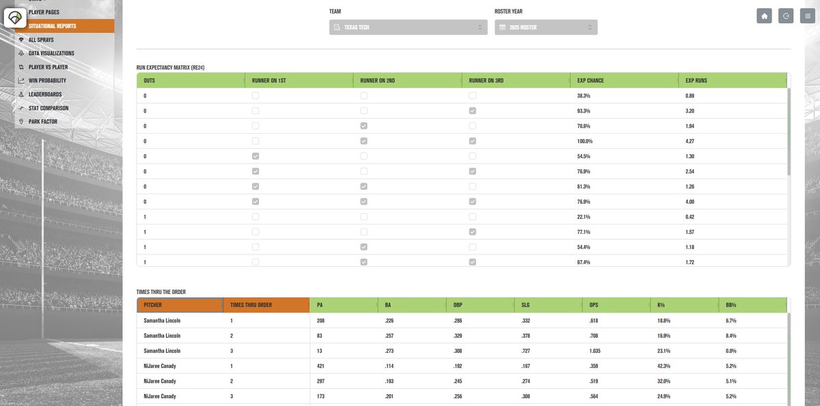The image size is (820, 406).
Task: Click the Leaderboards podium icon
Action: click(22, 94)
